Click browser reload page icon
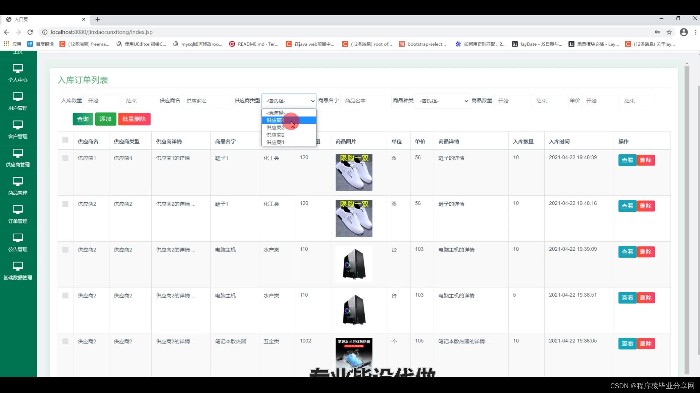This screenshot has width=700, height=393. point(30,32)
